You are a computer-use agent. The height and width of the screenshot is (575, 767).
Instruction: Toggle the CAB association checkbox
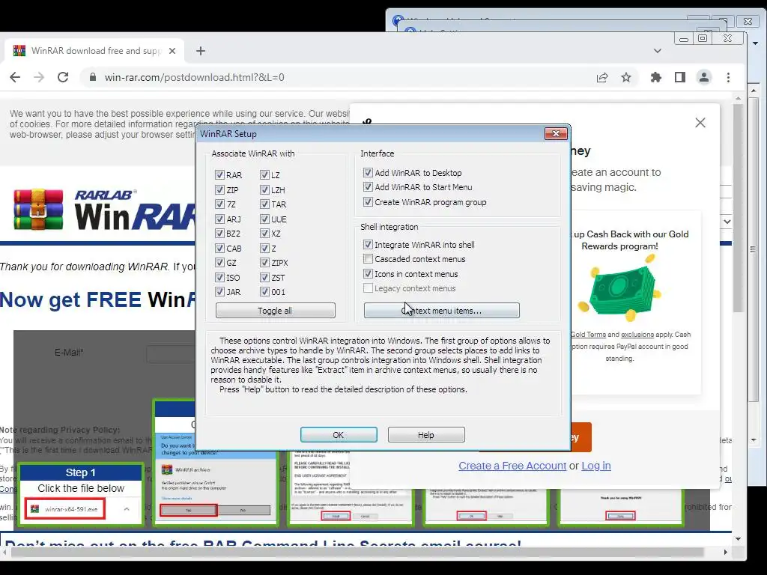tap(219, 248)
